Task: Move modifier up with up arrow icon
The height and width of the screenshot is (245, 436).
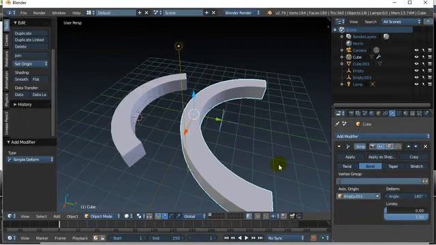Action: tap(408, 146)
